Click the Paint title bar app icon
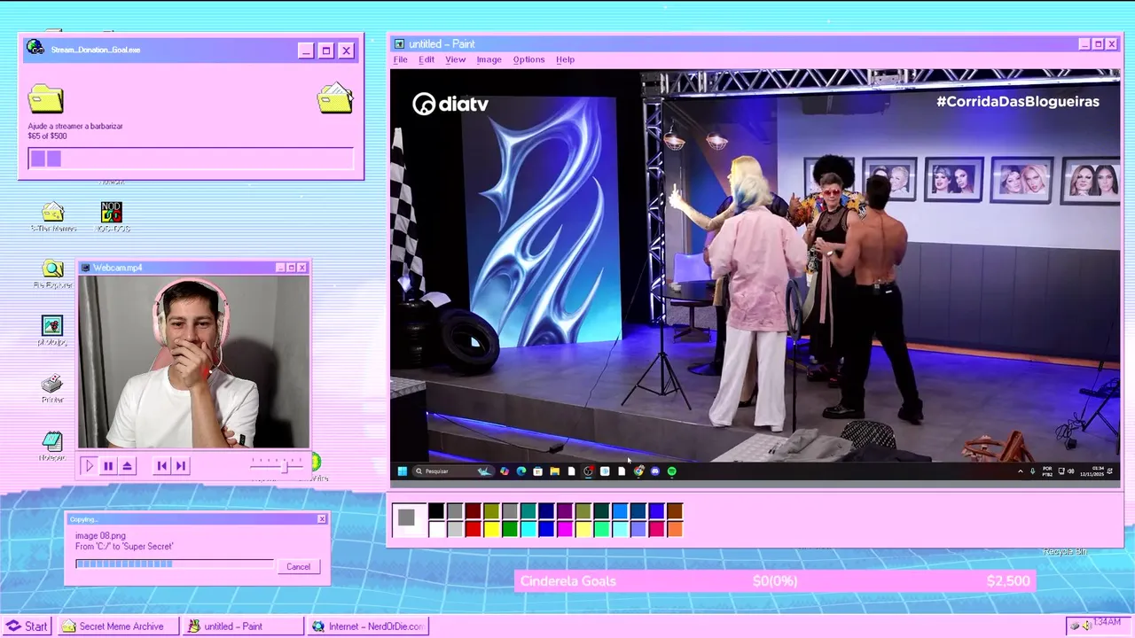Viewport: 1135px width, 638px height. pos(399,44)
